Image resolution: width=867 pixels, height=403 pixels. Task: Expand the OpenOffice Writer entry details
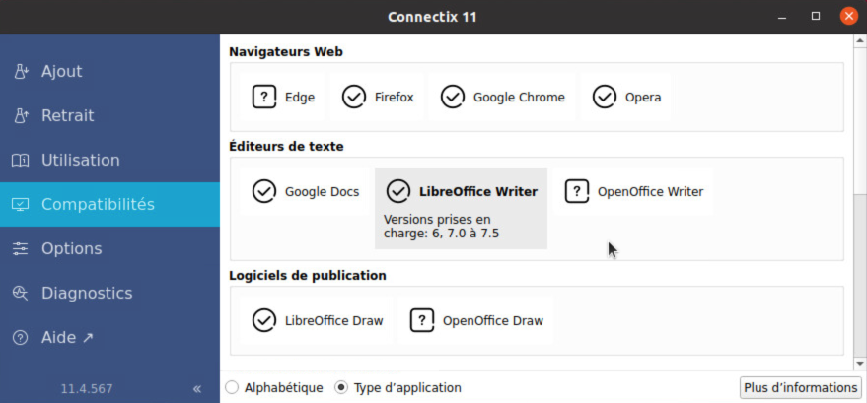pyautogui.click(x=633, y=191)
